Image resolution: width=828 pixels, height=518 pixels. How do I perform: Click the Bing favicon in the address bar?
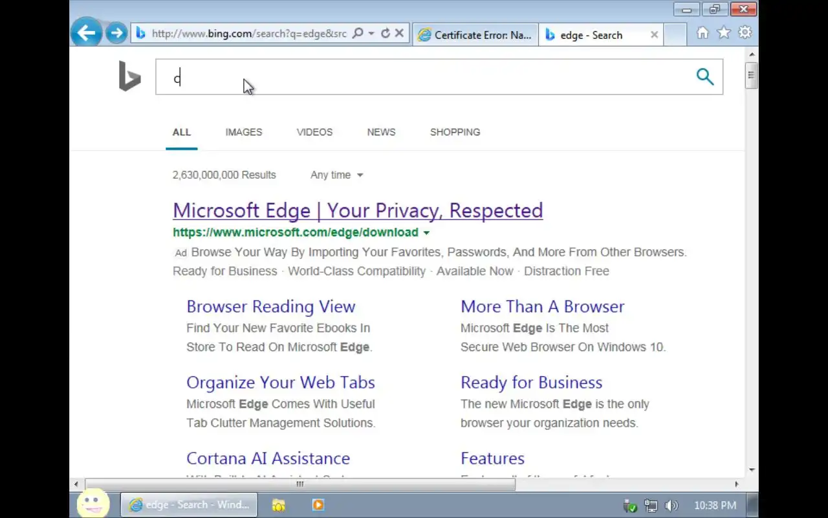click(x=140, y=33)
